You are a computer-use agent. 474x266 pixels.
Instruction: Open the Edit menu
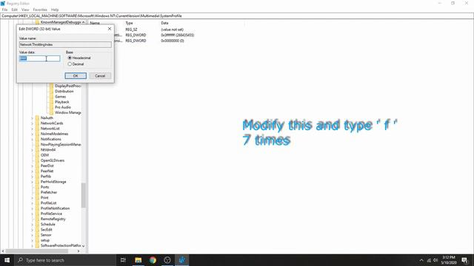[x=15, y=10]
